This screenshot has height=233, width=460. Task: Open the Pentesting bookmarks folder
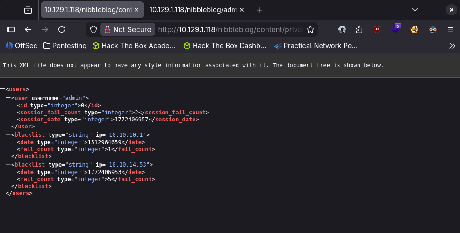[65, 46]
